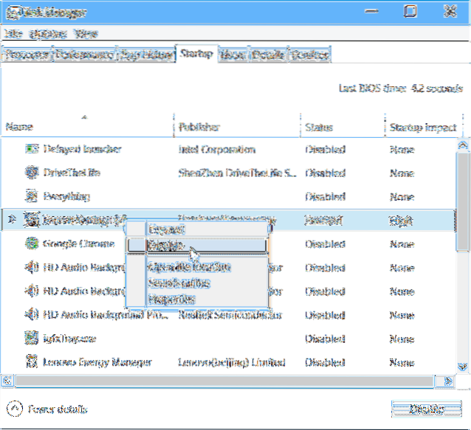
Task: Go to the Services tab
Action: tap(309, 55)
